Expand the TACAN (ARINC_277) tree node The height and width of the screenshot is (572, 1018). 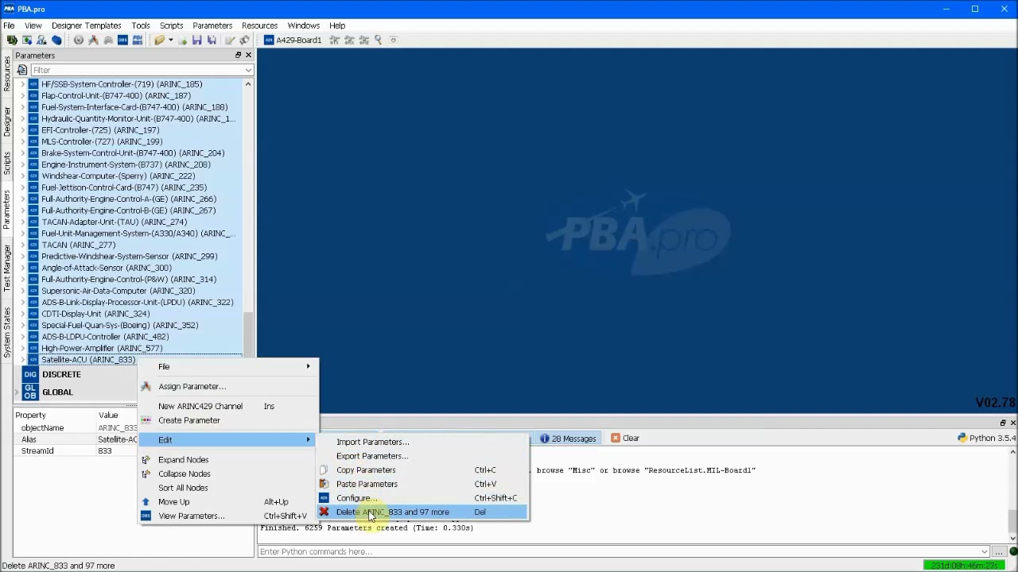pyautogui.click(x=22, y=245)
